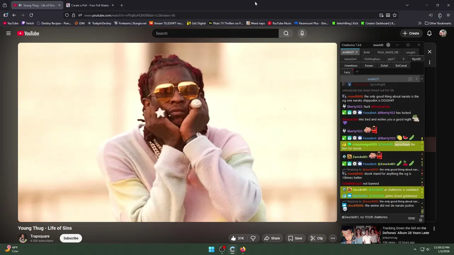Open YouTube account avatar menu
Viewport: 454px width, 255px height.
coord(443,33)
